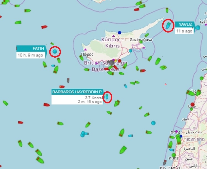Click the cyan circle right of YAVUZ label
207x169 pixels.
198,28
